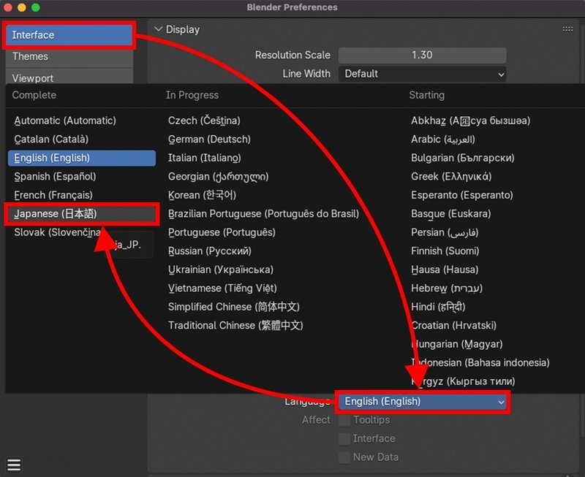Choose Greek (Ελληνικά) language

click(x=451, y=177)
